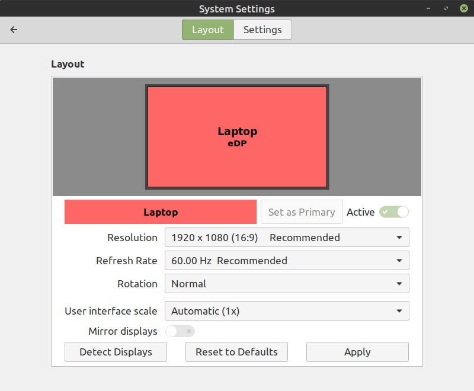Click the restore window icon
The image size is (474, 391).
446,8
